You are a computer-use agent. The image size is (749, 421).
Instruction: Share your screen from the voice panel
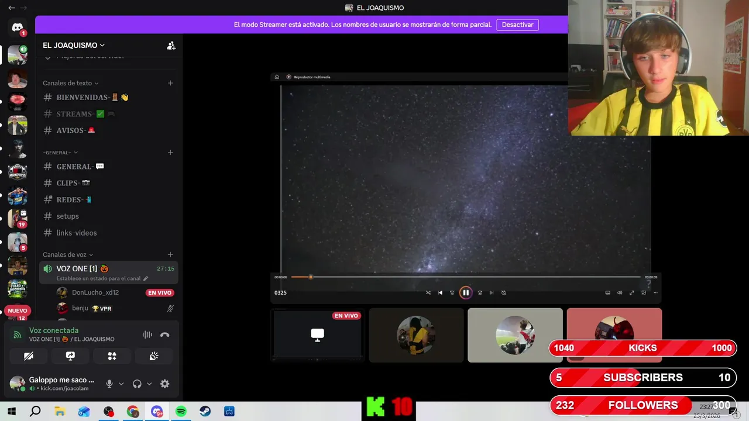[x=70, y=356]
